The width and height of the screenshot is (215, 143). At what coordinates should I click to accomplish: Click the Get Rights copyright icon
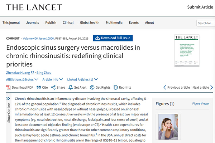pyautogui.click(x=92, y=87)
